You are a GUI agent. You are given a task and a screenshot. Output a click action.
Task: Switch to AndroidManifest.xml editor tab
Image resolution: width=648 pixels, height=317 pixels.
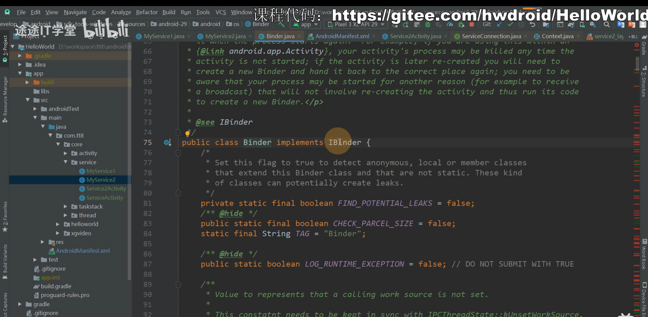point(342,36)
